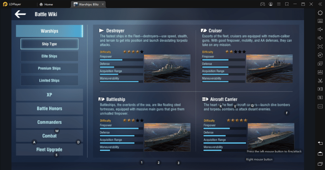Image resolution: width=325 pixels, height=170 pixels.
Task: Switch to the Home tab
Action: [x=46, y=4]
